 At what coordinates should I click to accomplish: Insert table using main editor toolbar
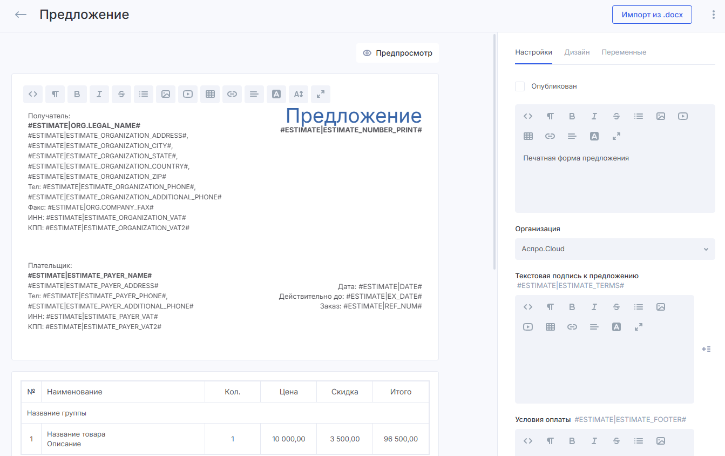pos(210,94)
